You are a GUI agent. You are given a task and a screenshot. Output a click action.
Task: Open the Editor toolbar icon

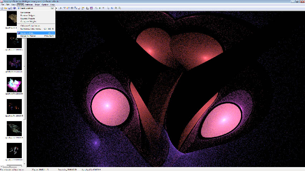61,8
